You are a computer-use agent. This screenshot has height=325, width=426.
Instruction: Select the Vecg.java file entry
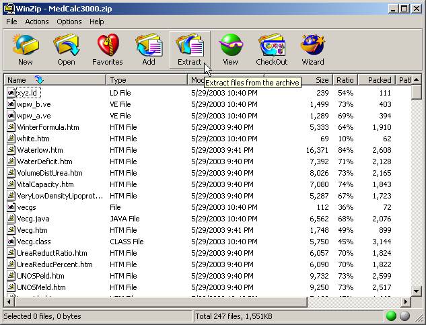tap(33, 219)
